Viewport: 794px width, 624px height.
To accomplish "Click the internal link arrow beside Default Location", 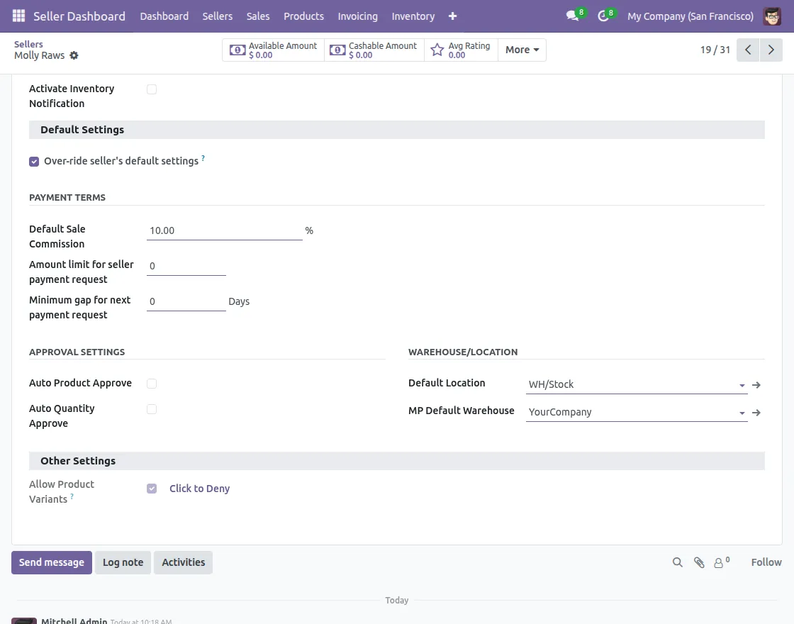I will (x=756, y=384).
